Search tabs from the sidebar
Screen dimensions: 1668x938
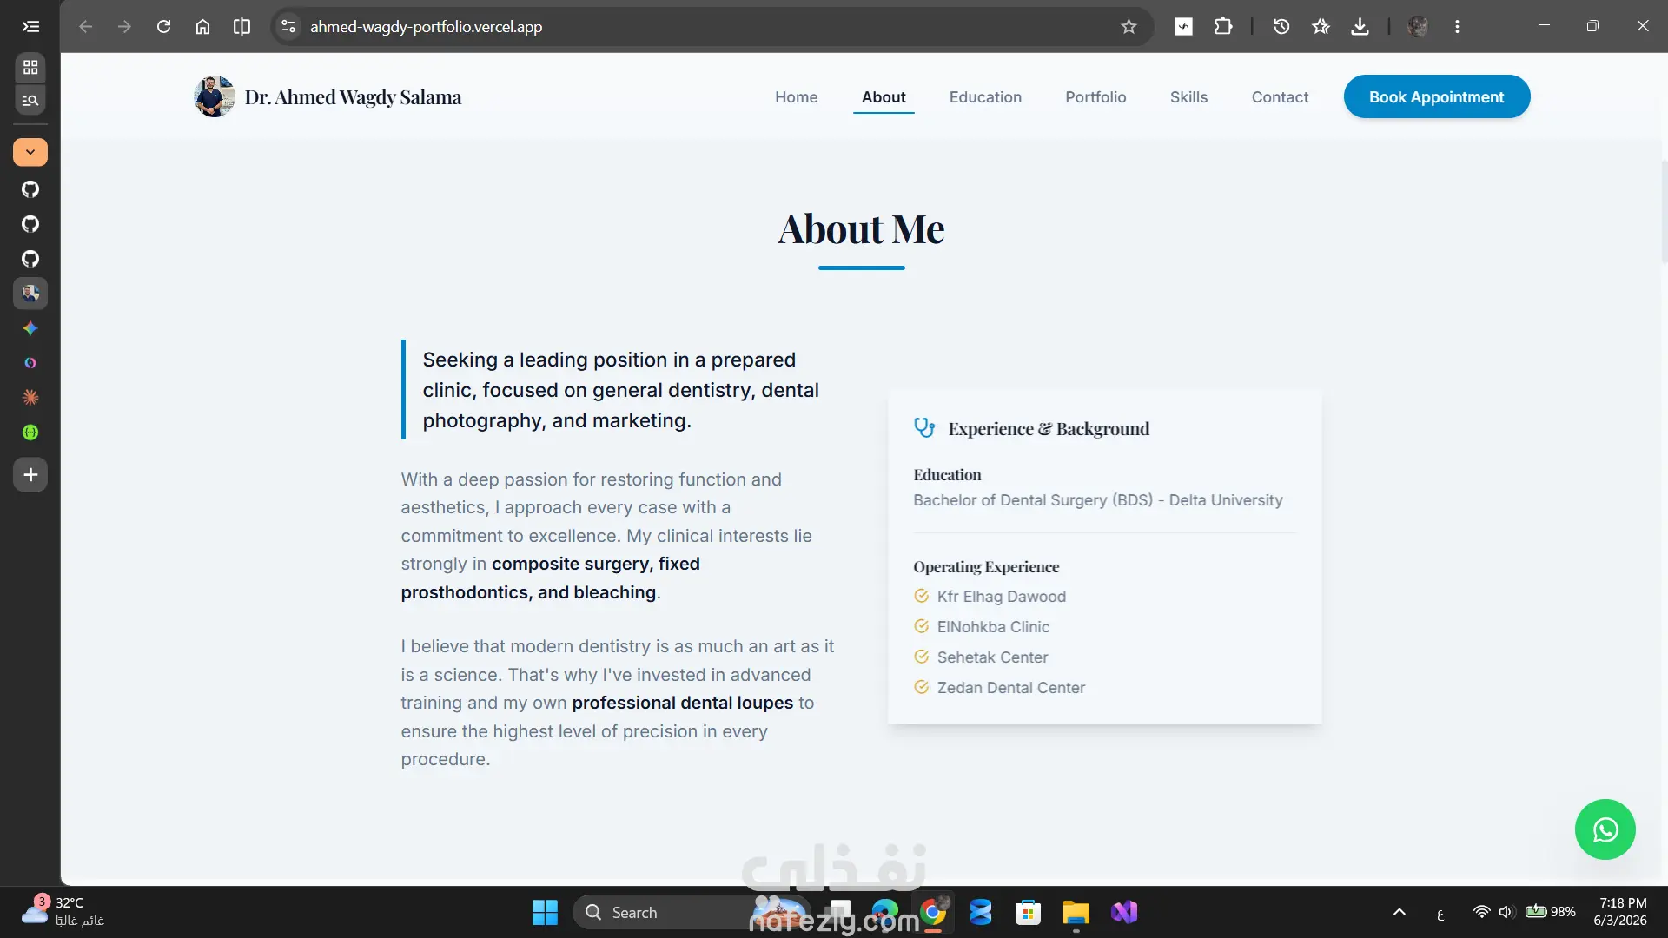pyautogui.click(x=30, y=100)
